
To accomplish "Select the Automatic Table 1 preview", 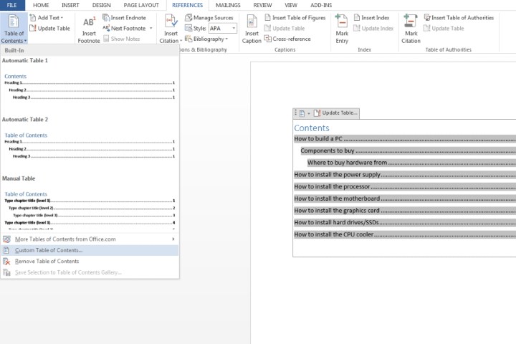I will pos(89,86).
